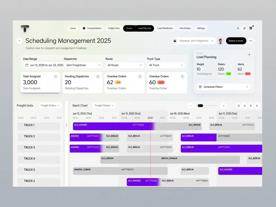Click the lock icon beside Dispatcher
The image size is (276, 207).
click(175, 41)
